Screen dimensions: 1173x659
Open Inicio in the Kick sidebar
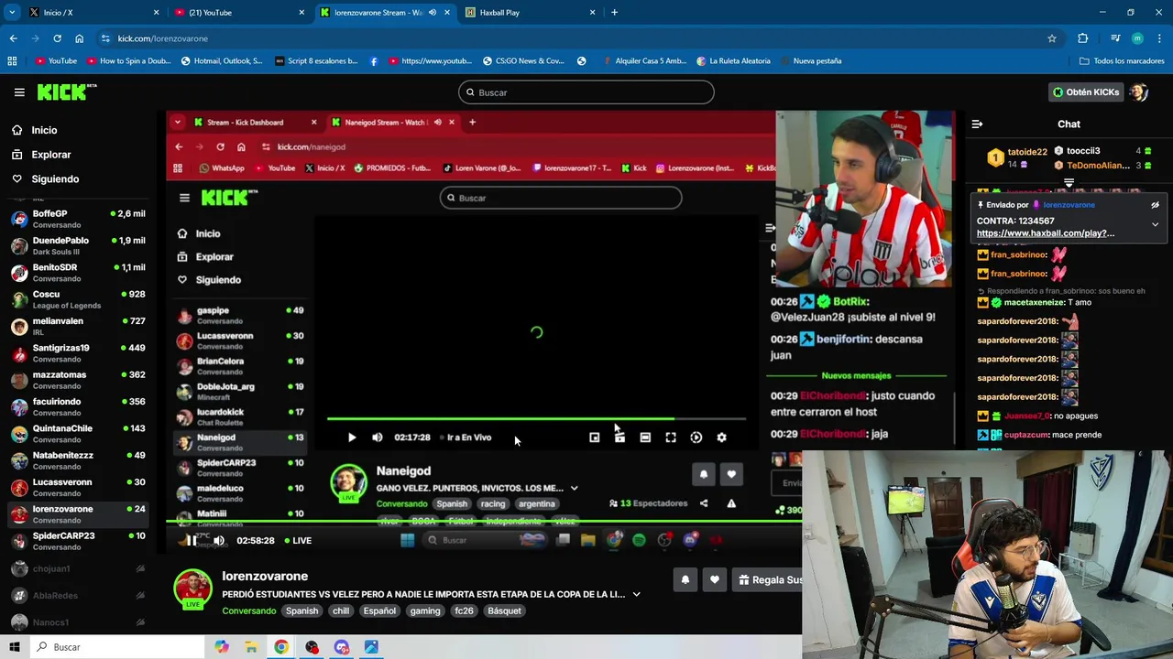(44, 130)
